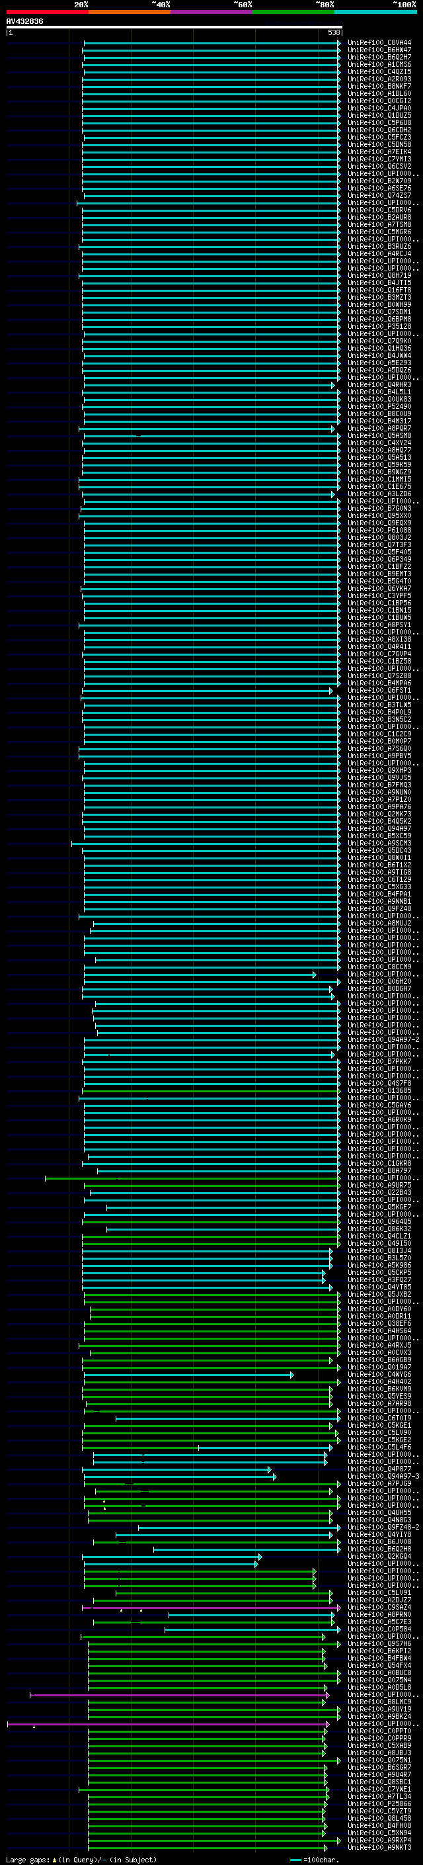This screenshot has width=423, height=1865.
Task: Select hit label UniRef100_Q8H719
Action: 379,275
